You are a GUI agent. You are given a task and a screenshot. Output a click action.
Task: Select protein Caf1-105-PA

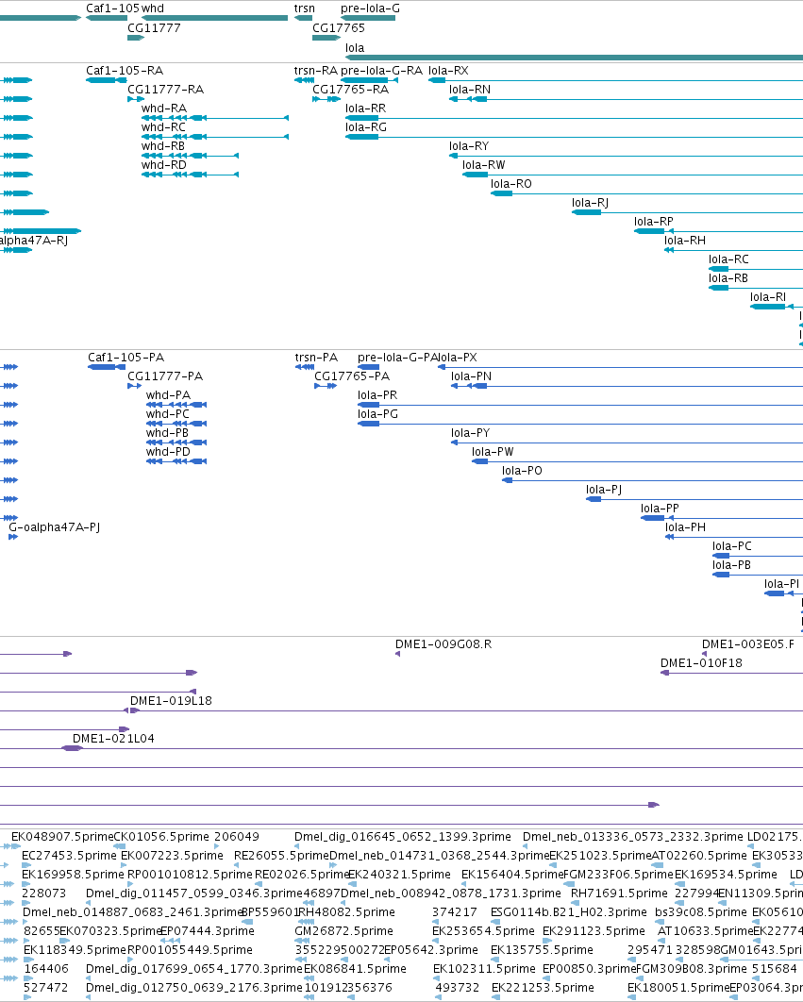point(125,358)
